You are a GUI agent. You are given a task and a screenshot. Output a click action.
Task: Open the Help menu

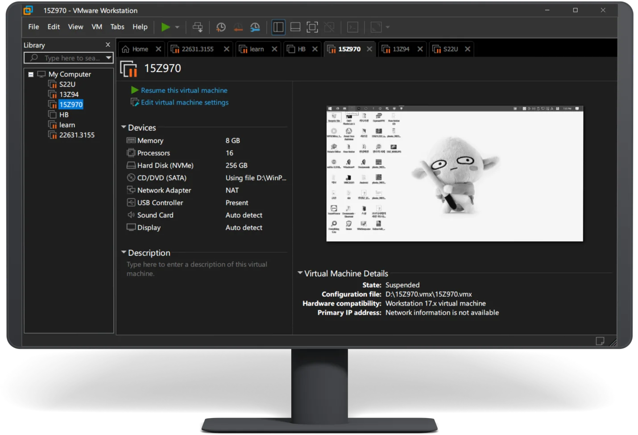click(140, 27)
